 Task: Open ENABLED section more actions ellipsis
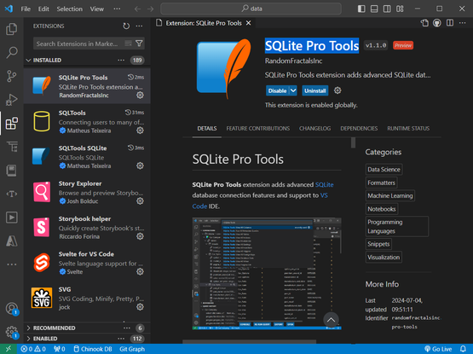pos(121,339)
